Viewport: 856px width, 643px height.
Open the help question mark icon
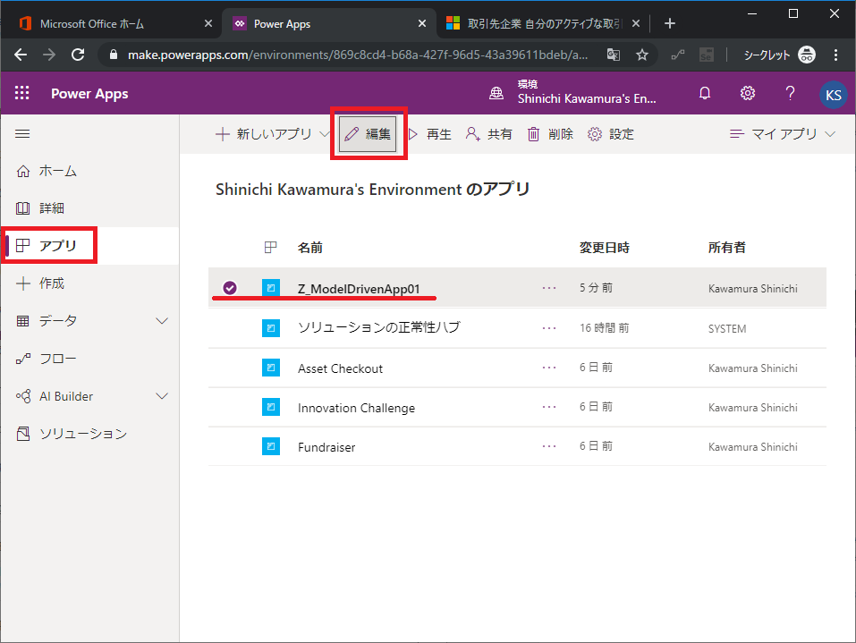point(790,93)
